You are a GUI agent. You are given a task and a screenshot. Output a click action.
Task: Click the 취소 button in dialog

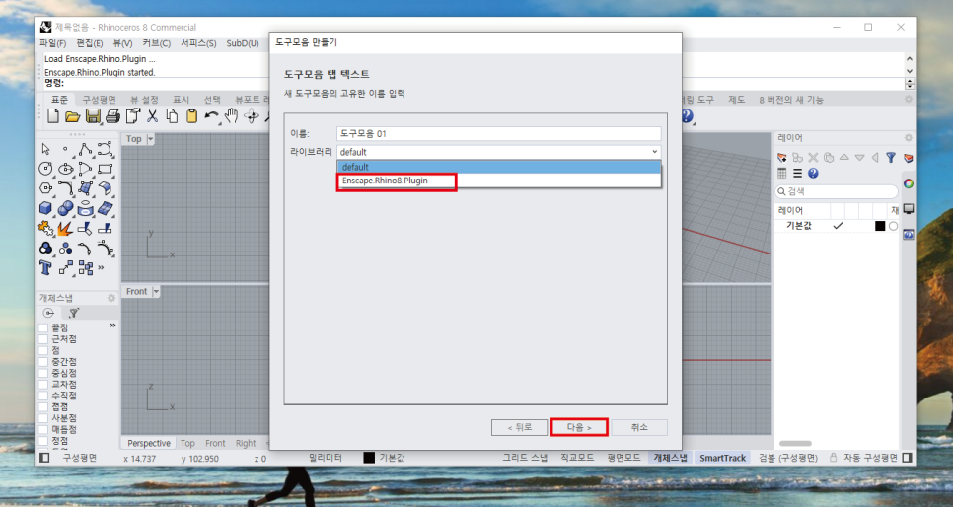(x=639, y=427)
